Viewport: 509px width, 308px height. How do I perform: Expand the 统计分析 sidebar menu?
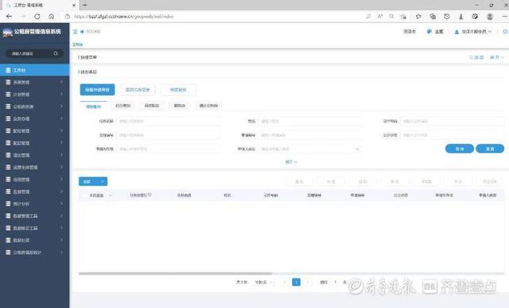[x=35, y=204]
